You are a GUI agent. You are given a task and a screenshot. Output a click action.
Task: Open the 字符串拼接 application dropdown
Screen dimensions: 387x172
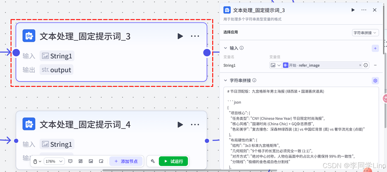366,33
